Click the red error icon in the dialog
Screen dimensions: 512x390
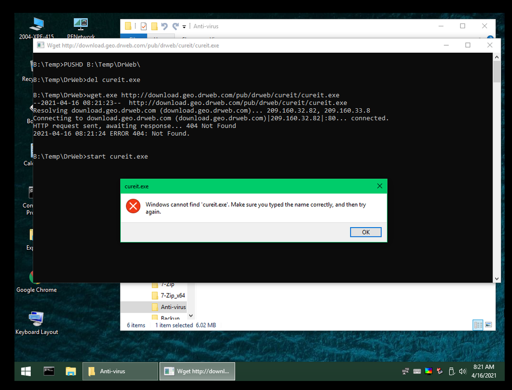[x=133, y=206]
